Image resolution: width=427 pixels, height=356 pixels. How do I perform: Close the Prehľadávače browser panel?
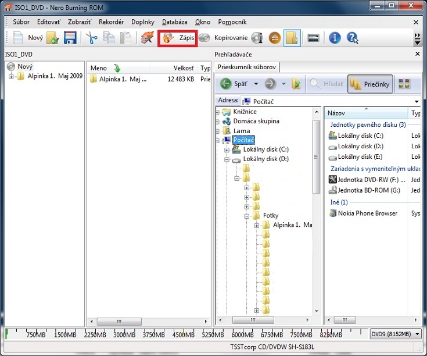click(418, 54)
